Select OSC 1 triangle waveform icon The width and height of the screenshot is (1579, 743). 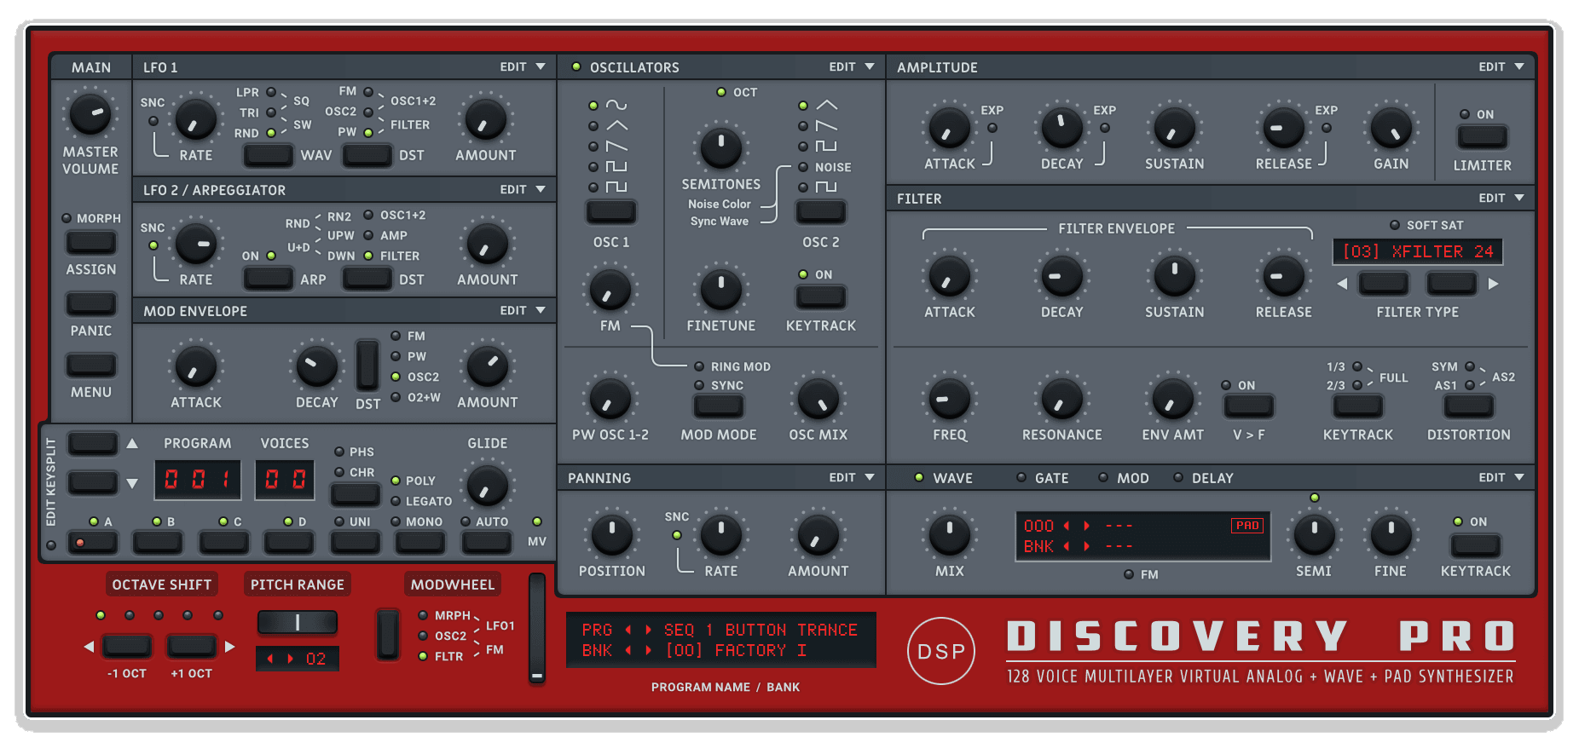coord(616,126)
